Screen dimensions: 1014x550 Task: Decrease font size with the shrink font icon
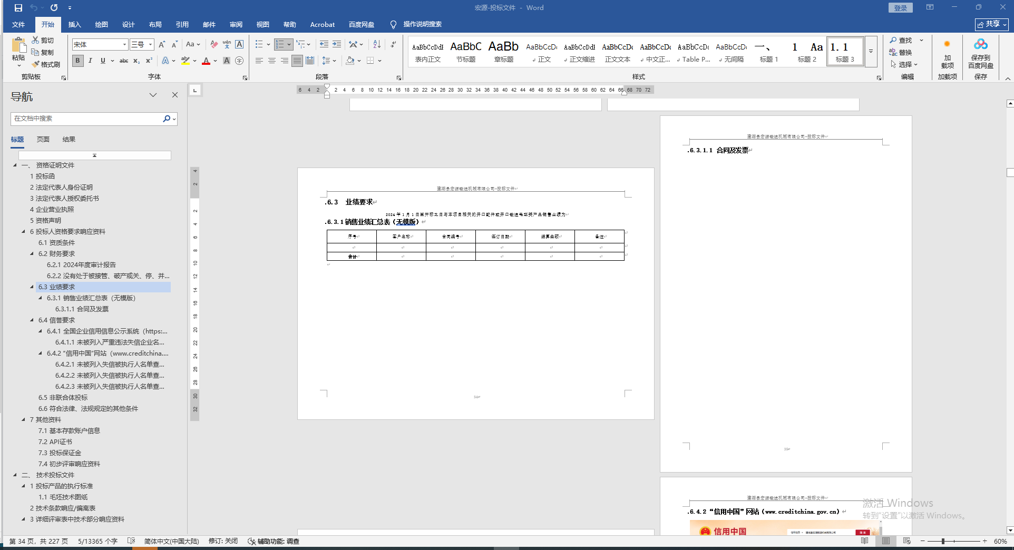[174, 44]
